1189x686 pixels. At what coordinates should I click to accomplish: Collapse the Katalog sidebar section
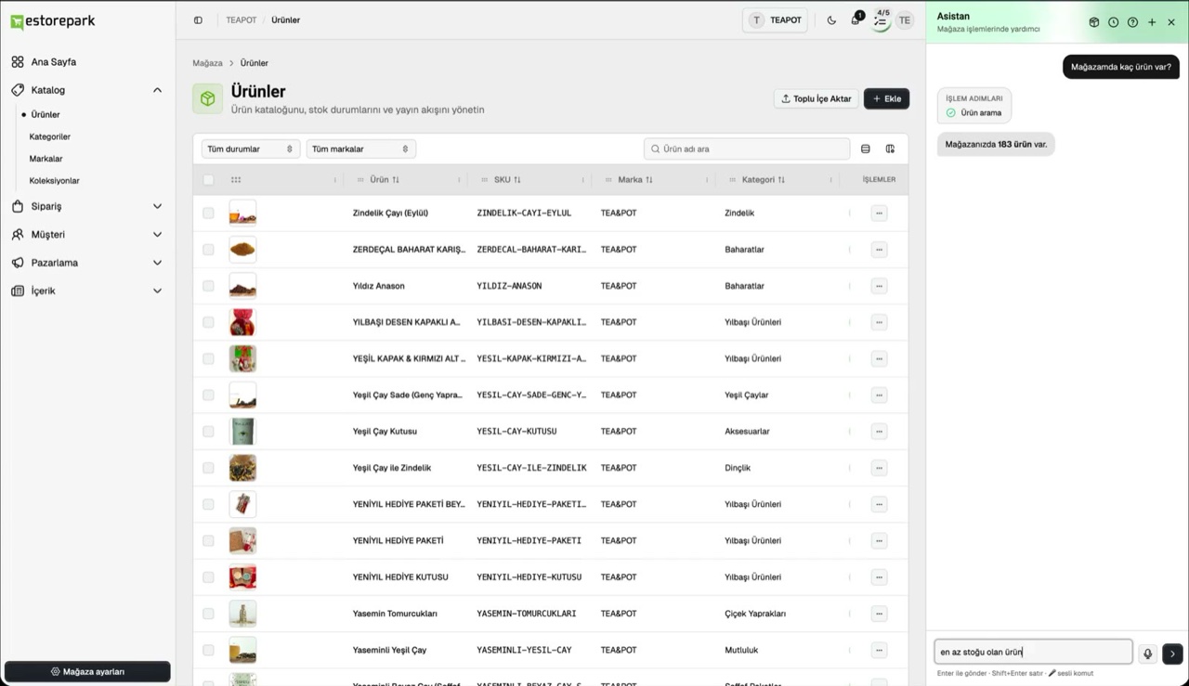[x=87, y=90]
